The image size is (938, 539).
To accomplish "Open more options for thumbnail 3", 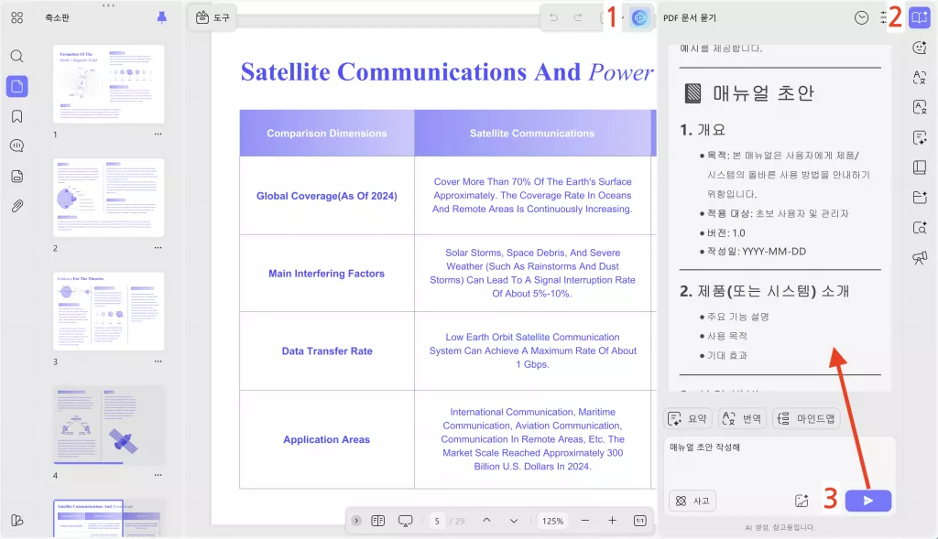I will click(158, 361).
